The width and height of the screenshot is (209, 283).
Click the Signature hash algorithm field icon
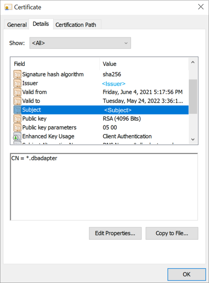[17, 74]
